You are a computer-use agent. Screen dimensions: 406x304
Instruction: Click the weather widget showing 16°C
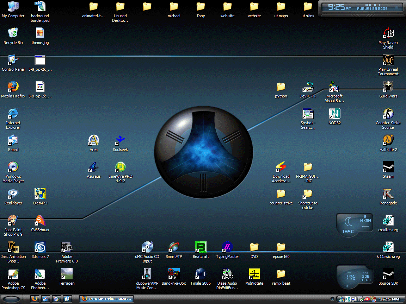click(354, 224)
